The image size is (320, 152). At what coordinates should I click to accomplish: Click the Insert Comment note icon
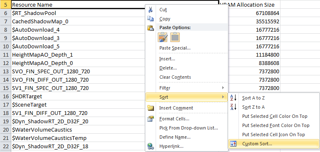[150, 108]
